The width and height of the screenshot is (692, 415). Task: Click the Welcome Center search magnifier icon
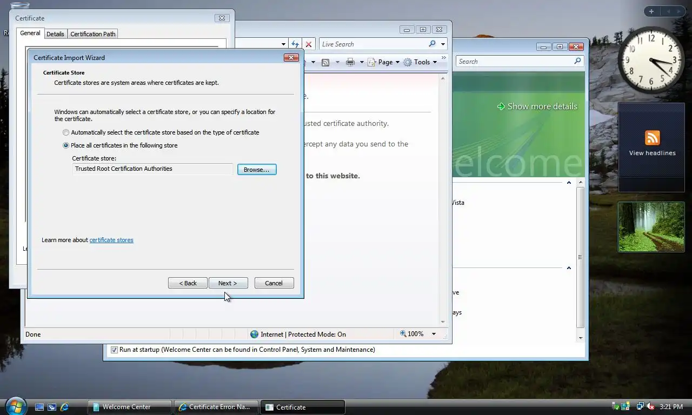(577, 61)
